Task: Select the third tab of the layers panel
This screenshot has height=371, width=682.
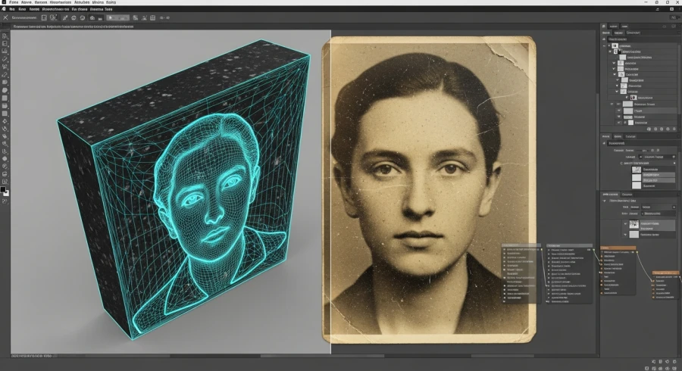Action: 633,33
